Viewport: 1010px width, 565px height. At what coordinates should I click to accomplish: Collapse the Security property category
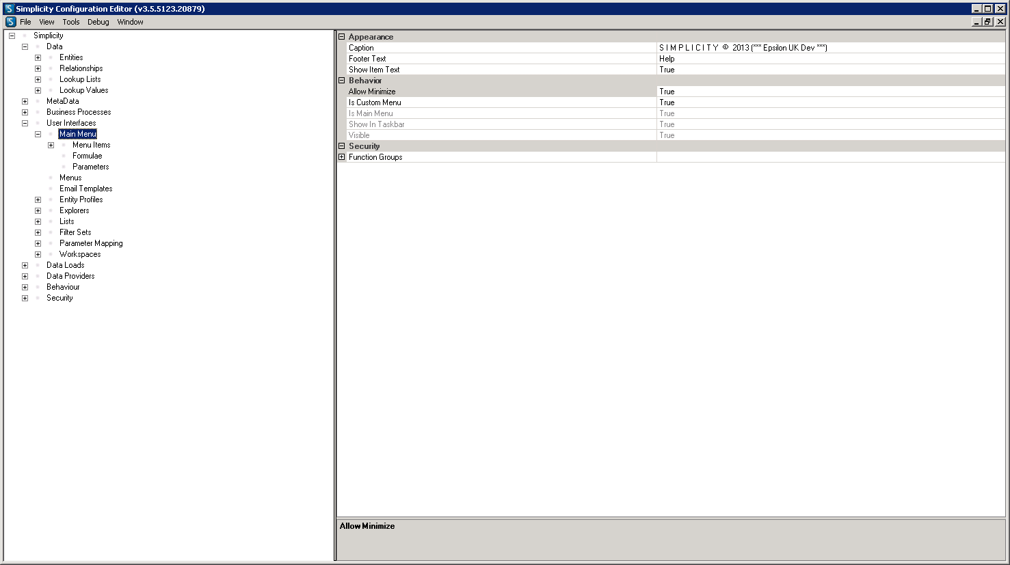point(342,146)
